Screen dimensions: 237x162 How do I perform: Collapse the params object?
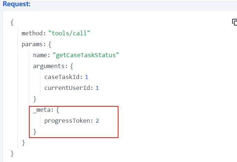pyautogui.click(x=50, y=44)
